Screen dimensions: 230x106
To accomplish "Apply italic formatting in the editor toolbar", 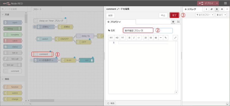I will click(x=134, y=38).
